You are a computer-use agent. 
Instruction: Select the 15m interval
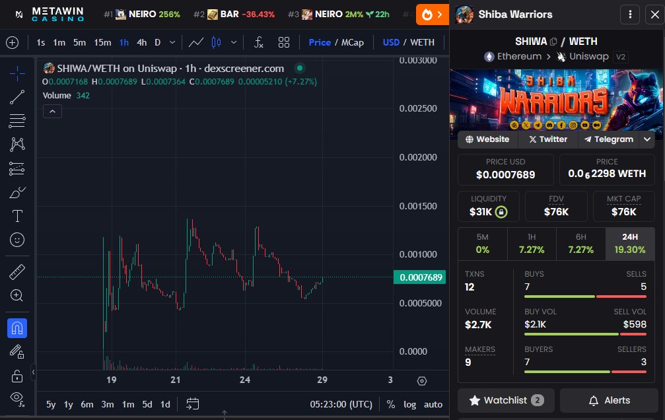[102, 42]
